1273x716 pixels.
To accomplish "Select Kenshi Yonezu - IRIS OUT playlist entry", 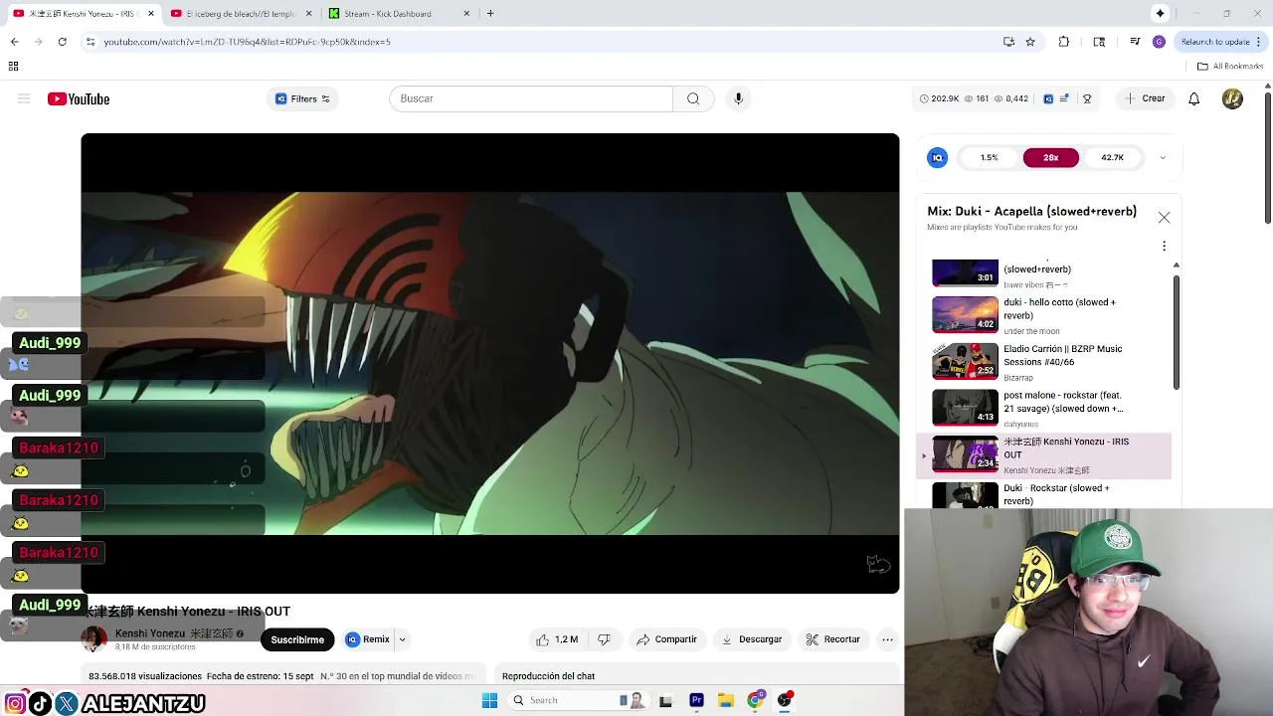I will pos(1044,455).
